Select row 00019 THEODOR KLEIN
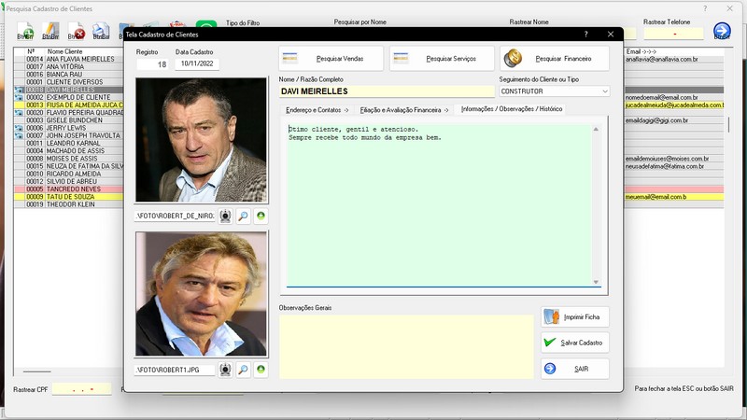 coord(70,204)
